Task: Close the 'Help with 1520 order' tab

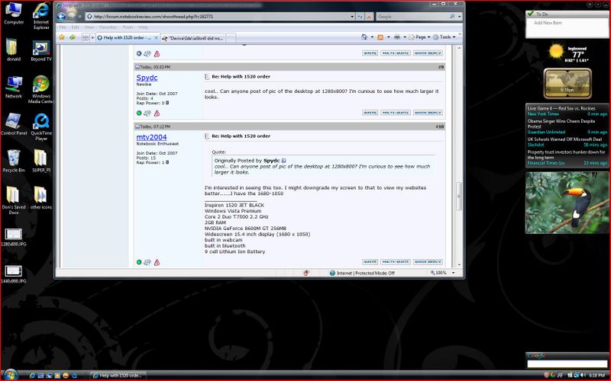Action: [x=156, y=37]
